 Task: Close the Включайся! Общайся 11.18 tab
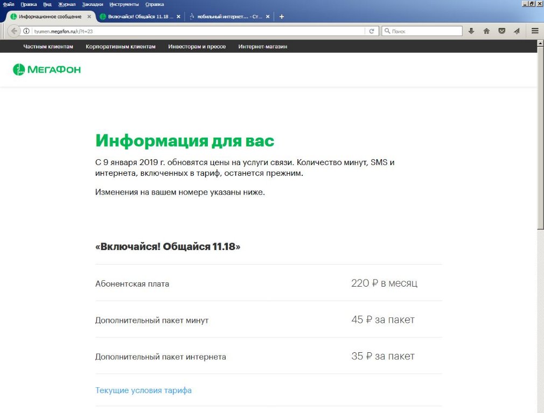[x=178, y=17]
